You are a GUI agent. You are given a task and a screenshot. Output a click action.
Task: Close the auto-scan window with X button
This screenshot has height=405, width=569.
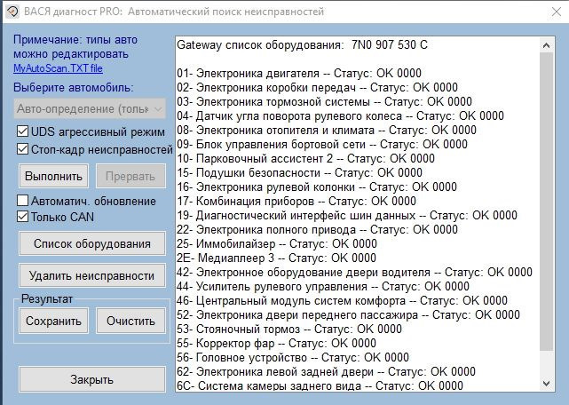[556, 12]
